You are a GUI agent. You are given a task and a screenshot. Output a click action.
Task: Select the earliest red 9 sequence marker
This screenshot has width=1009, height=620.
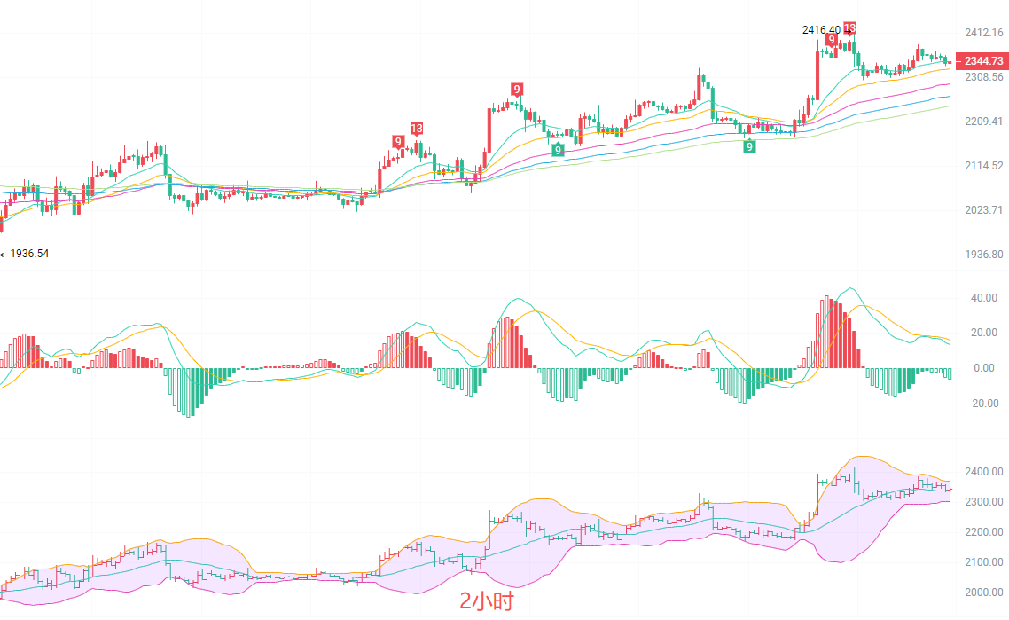(399, 142)
